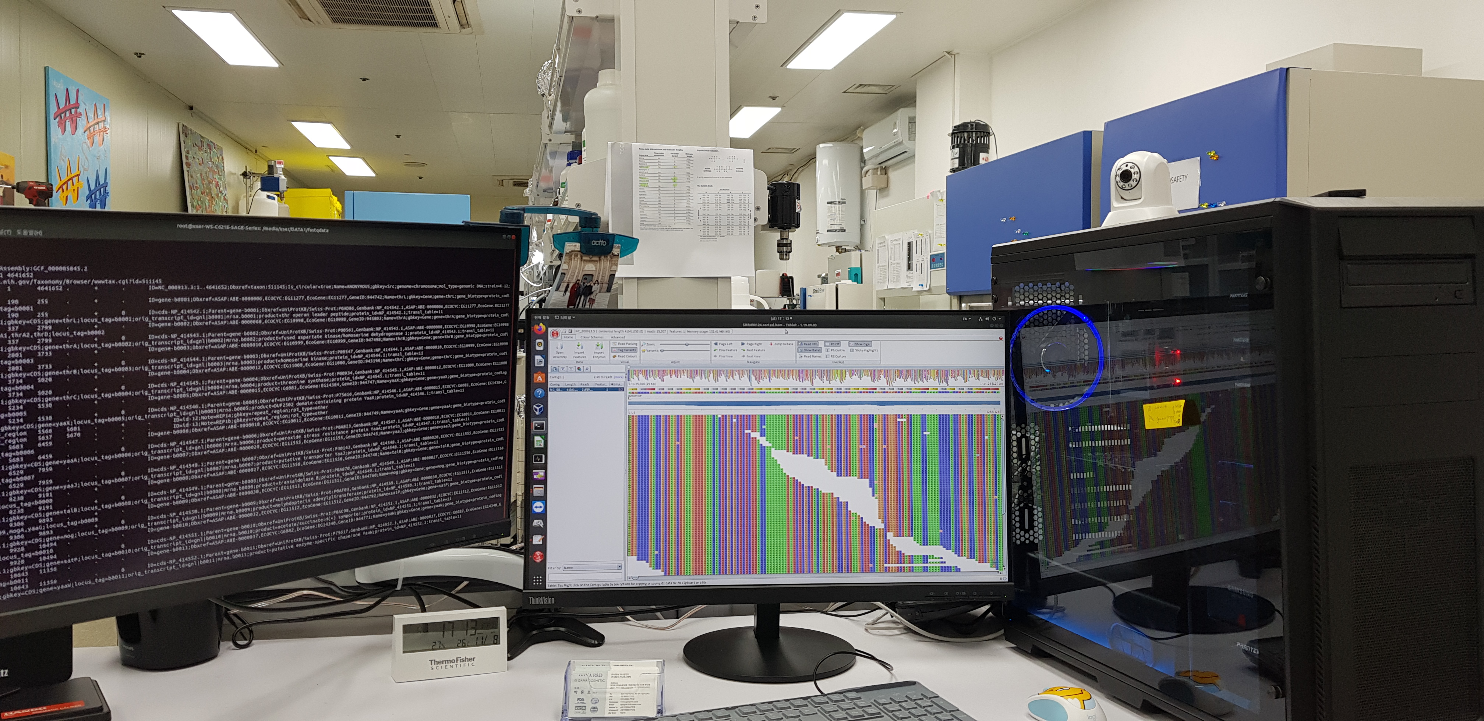Screen dimensions: 1484x721
Task: Switch to the Advanced ribbon tab
Action: pyautogui.click(x=618, y=337)
